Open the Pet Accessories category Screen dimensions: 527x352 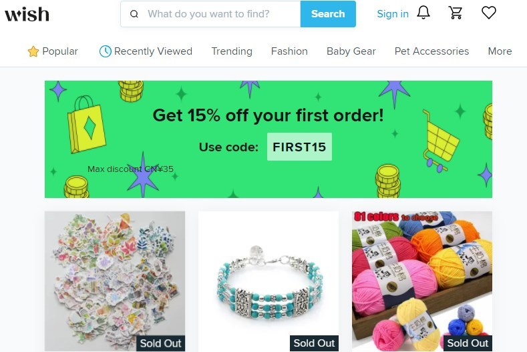click(x=431, y=51)
